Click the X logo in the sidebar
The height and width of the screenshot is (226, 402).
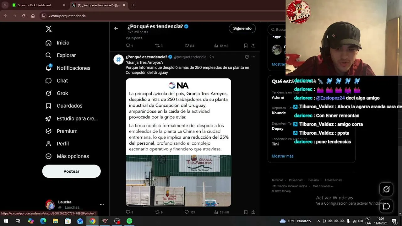(49, 29)
